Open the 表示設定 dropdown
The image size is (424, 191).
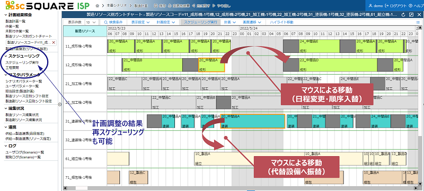coord(140,22)
